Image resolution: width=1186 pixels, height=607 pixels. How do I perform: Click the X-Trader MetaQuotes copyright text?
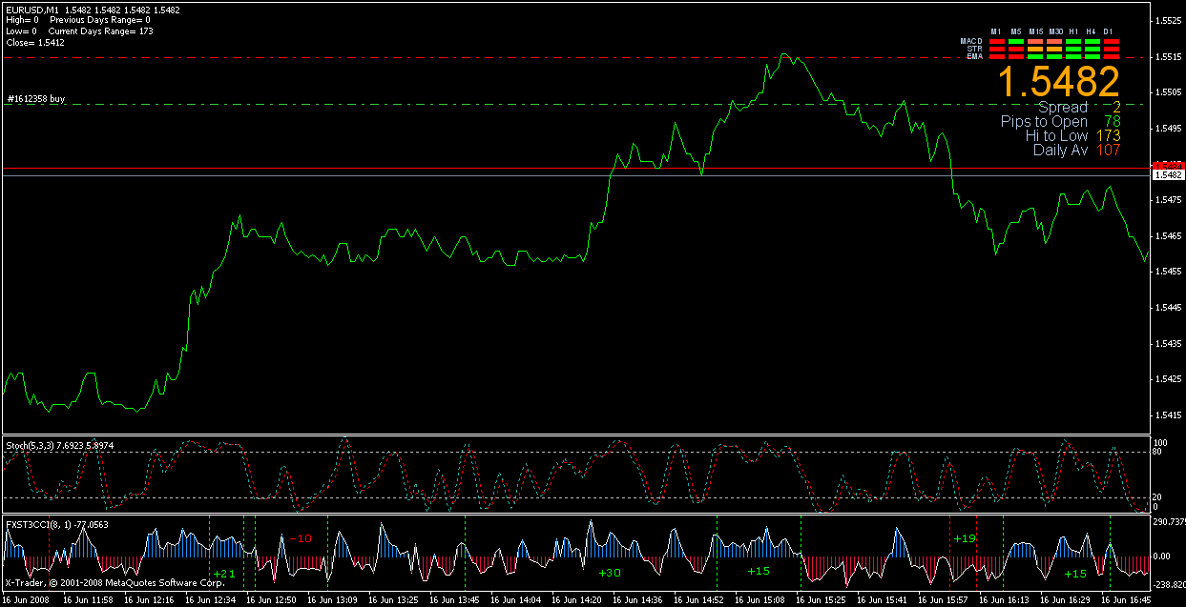pos(114,582)
